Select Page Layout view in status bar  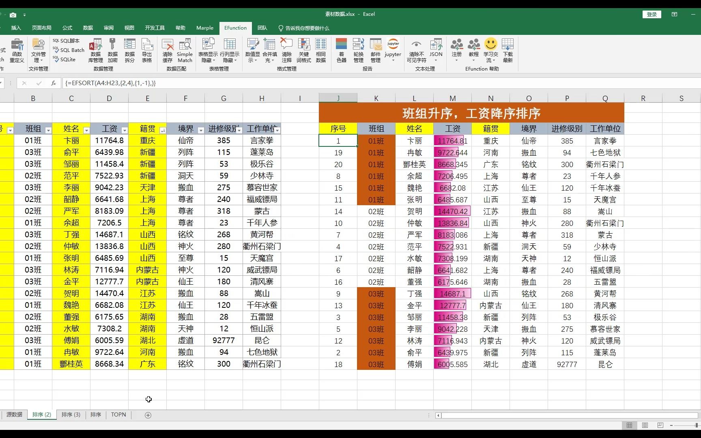645,425
